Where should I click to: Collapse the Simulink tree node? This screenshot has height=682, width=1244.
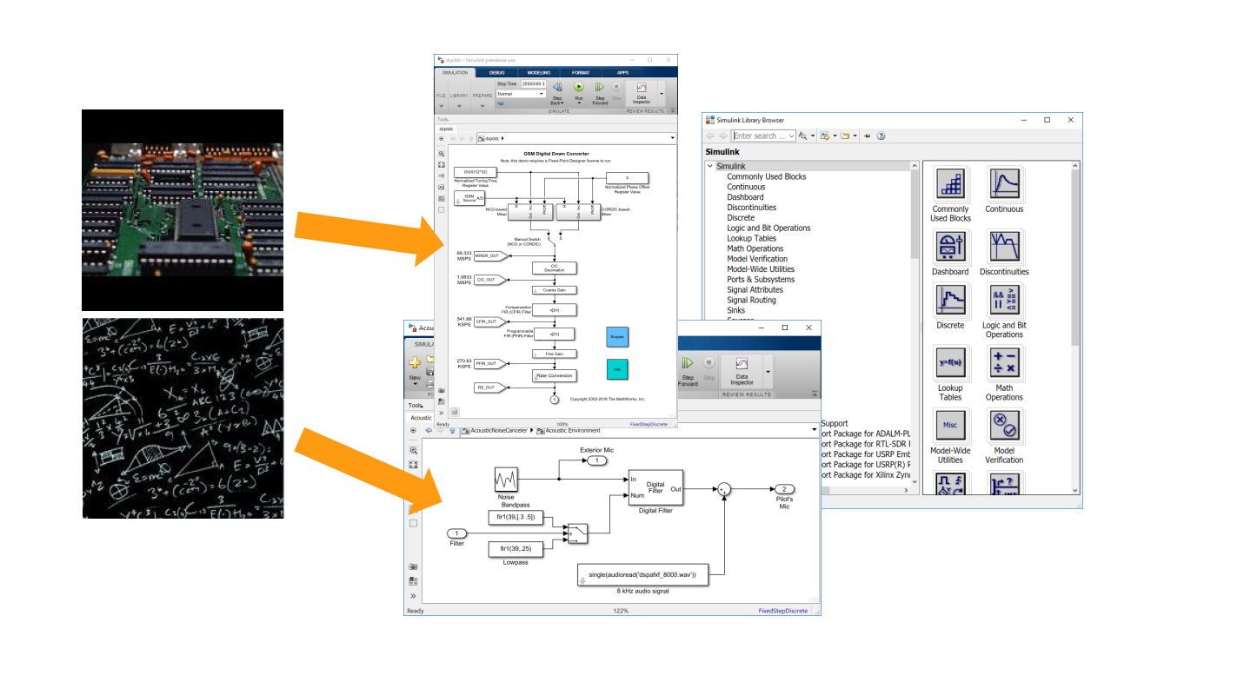710,165
